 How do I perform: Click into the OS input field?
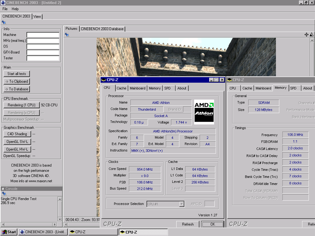43,47
